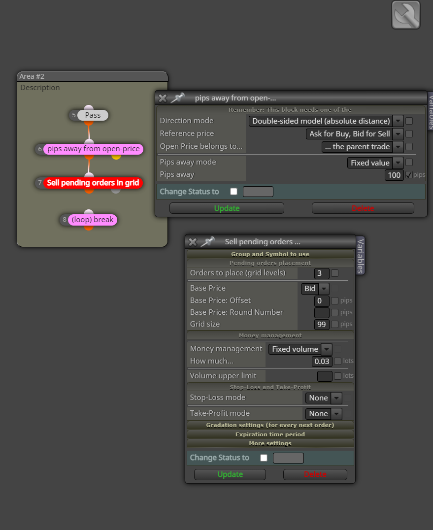Toggle How much lots checkbox
Screen dimensions: 433x530
coord(337,361)
